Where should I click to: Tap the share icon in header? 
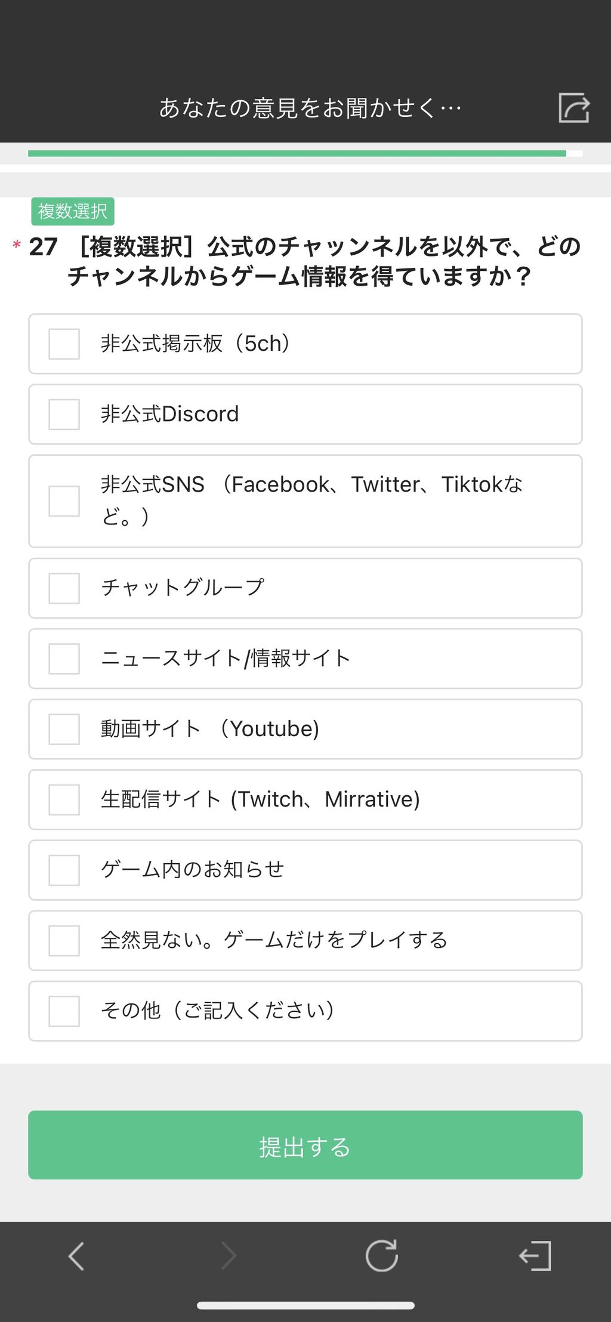pos(574,108)
